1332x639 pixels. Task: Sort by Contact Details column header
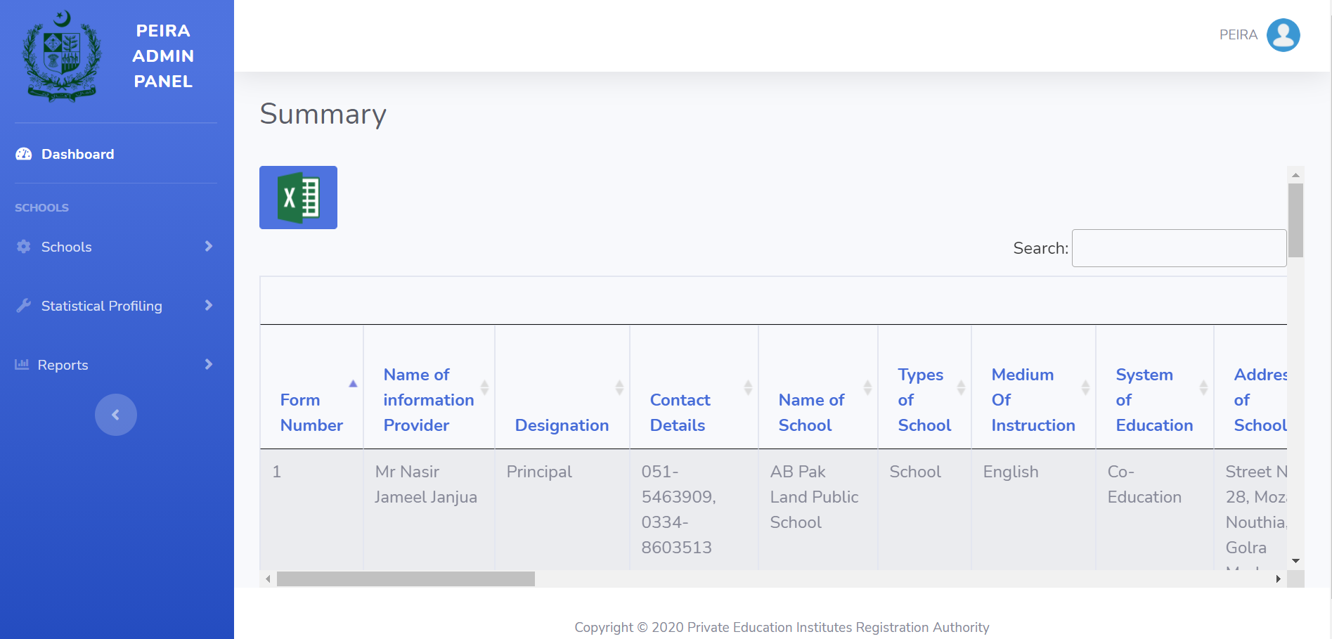(680, 412)
